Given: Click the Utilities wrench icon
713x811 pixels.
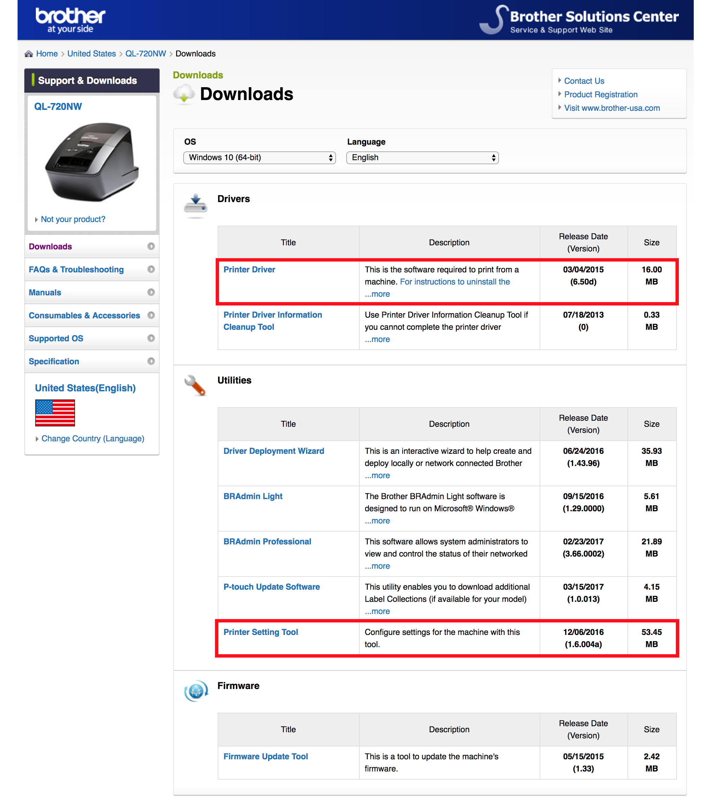Looking at the screenshot, I should [195, 385].
